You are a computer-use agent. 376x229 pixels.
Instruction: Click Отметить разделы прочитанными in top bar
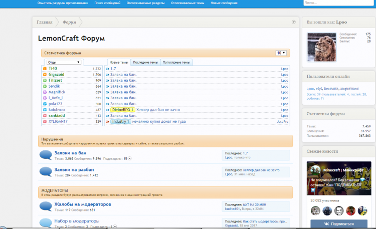coord(63,3)
